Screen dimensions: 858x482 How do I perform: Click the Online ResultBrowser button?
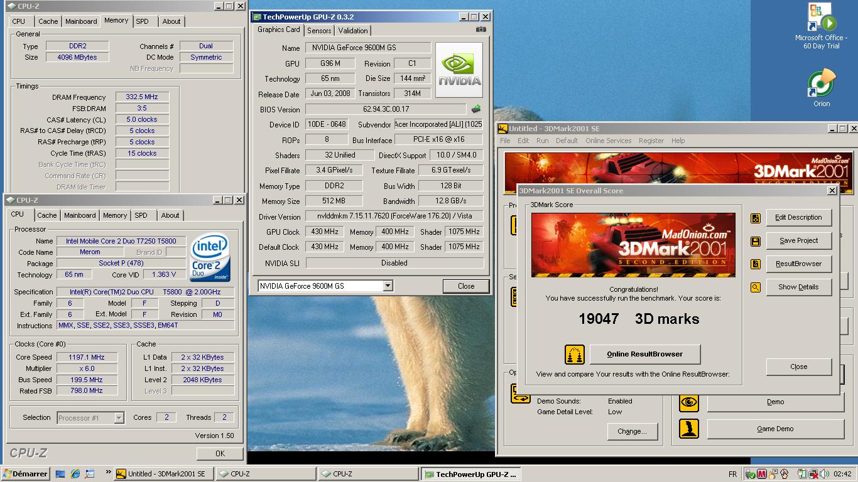(x=645, y=355)
